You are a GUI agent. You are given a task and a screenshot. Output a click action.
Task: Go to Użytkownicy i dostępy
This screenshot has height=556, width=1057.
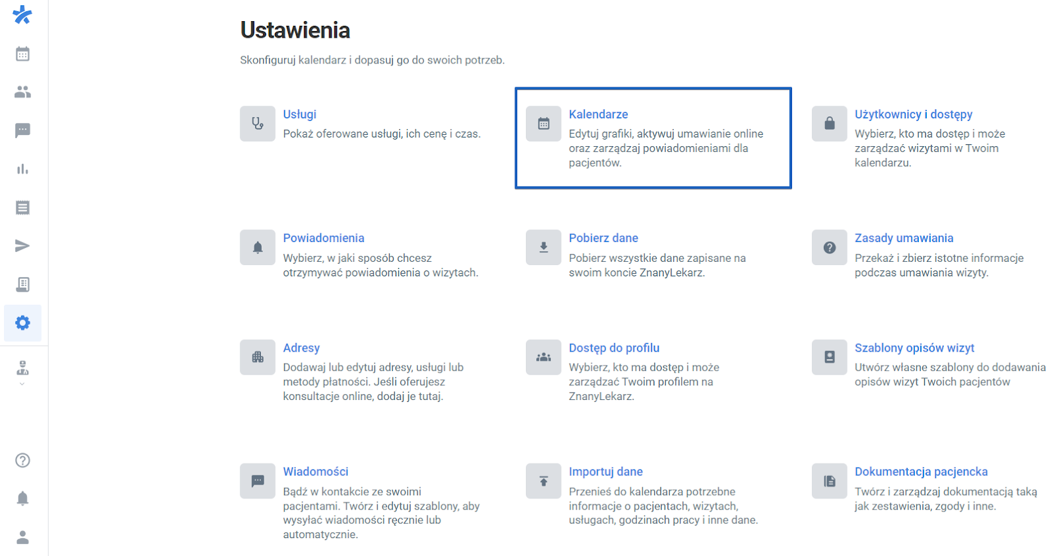[x=913, y=114]
